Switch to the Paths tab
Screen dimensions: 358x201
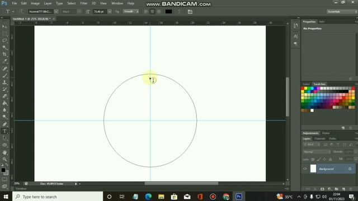pos(332,138)
